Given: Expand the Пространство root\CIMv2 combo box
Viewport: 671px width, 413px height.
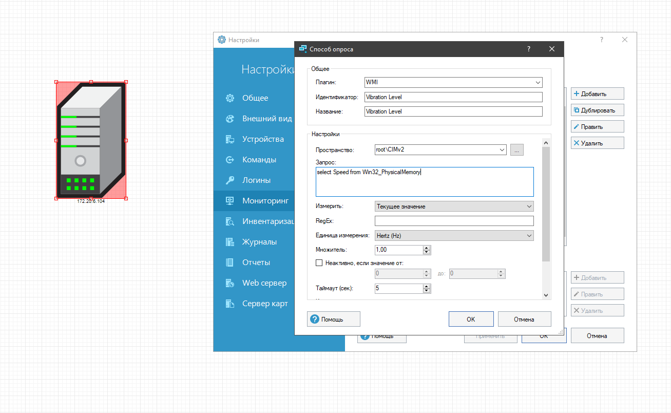Looking at the screenshot, I should (x=502, y=149).
